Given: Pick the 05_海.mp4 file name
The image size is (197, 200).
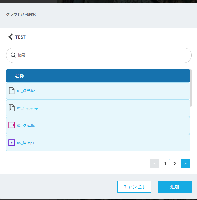Looking at the screenshot, I should [x=26, y=143].
